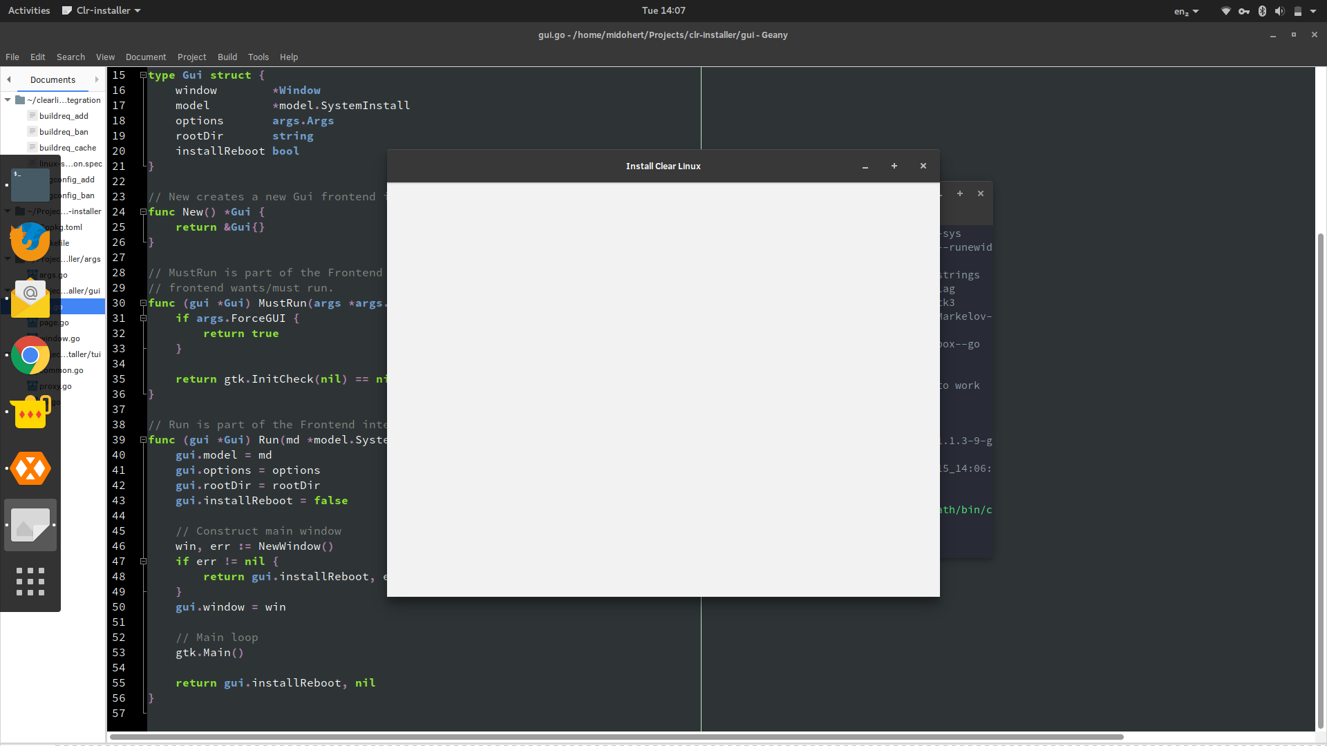Click the yellow teapot dock icon
This screenshot has width=1327, height=746.
(30, 412)
